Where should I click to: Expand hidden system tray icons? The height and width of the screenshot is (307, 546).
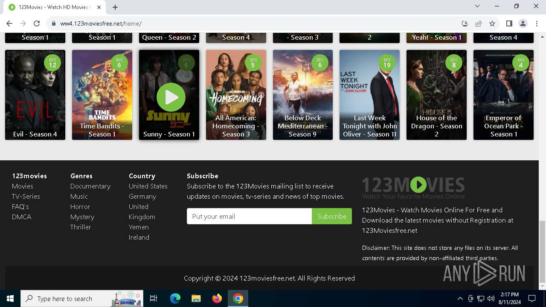(460, 298)
